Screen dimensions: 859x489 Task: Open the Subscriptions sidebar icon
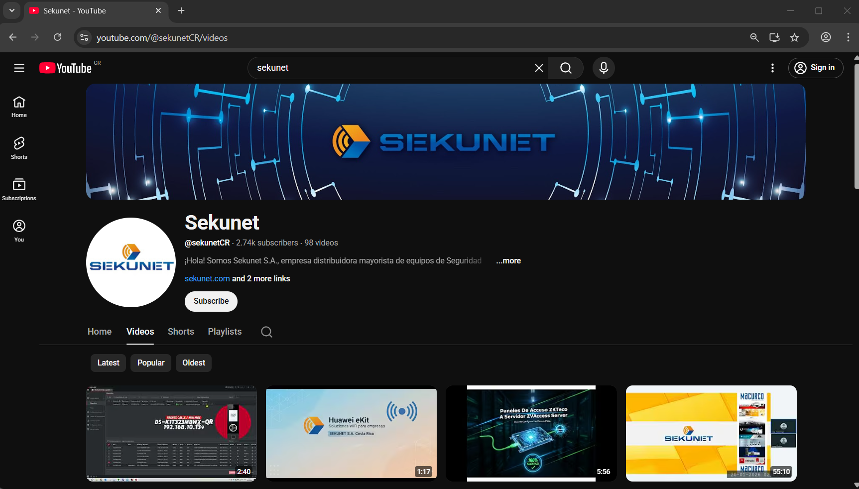[19, 190]
